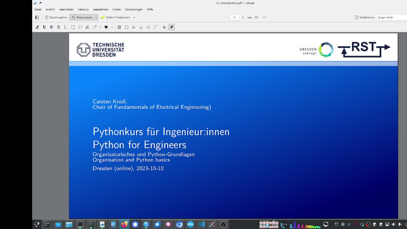Click the 'Python for Engineers' slide title
This screenshot has width=407, height=229.
pos(139,145)
